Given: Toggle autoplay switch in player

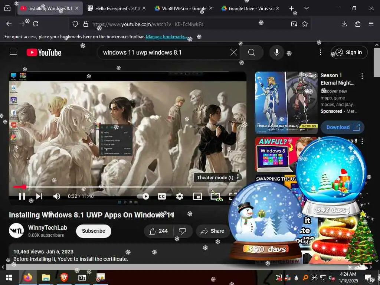Looking at the screenshot, I should pyautogui.click(x=143, y=196).
